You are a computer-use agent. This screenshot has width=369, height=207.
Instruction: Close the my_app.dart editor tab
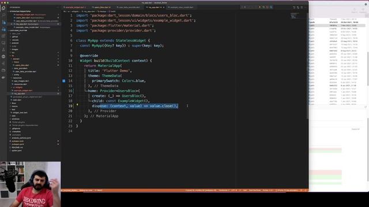164,7
